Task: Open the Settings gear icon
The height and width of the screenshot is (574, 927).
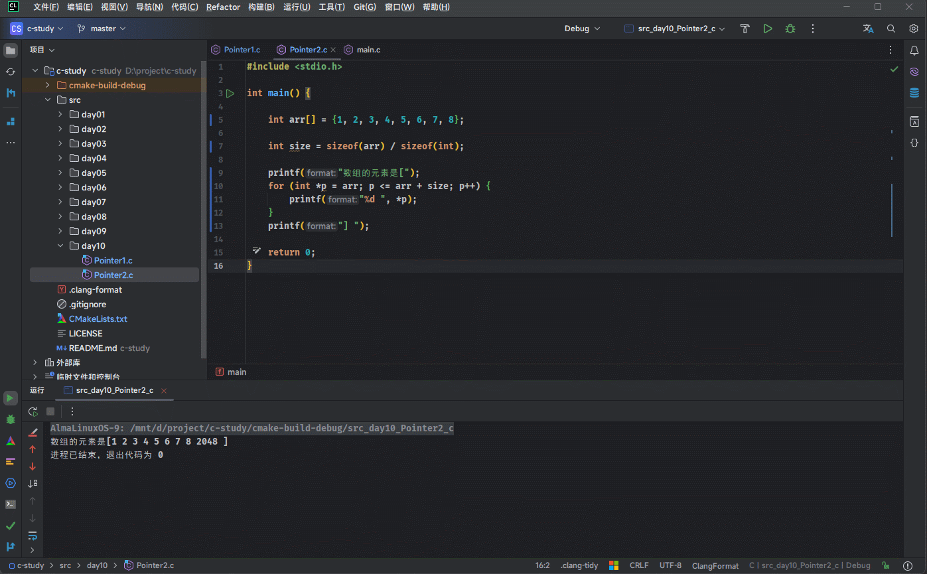Action: 914,29
